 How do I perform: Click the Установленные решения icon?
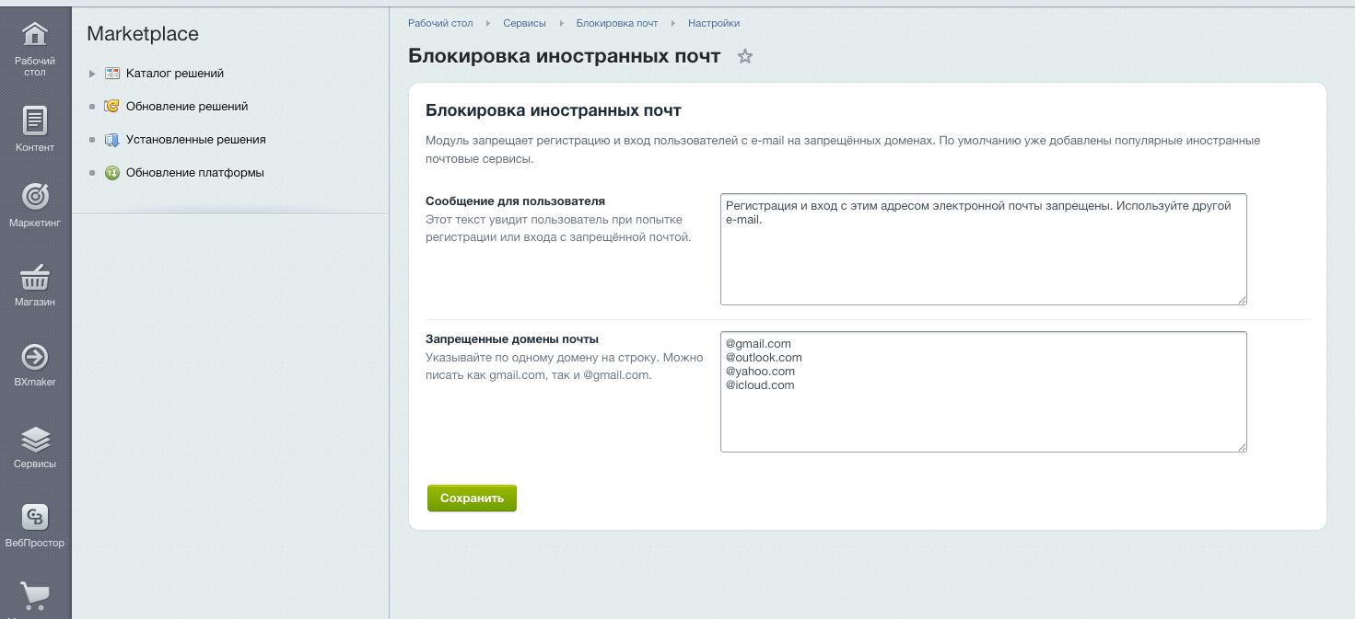point(112,140)
